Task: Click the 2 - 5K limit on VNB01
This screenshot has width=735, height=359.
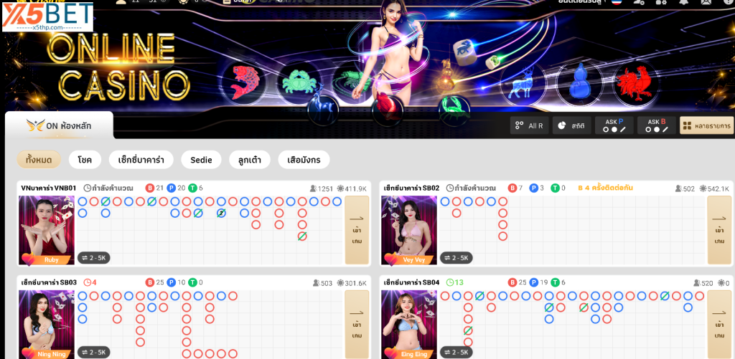Action: tap(93, 257)
